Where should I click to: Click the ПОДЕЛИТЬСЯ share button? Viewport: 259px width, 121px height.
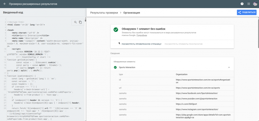coord(247,12)
